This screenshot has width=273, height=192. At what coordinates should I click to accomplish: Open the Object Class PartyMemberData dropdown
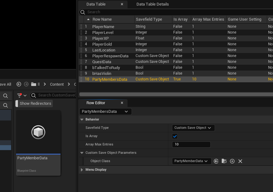point(191,161)
